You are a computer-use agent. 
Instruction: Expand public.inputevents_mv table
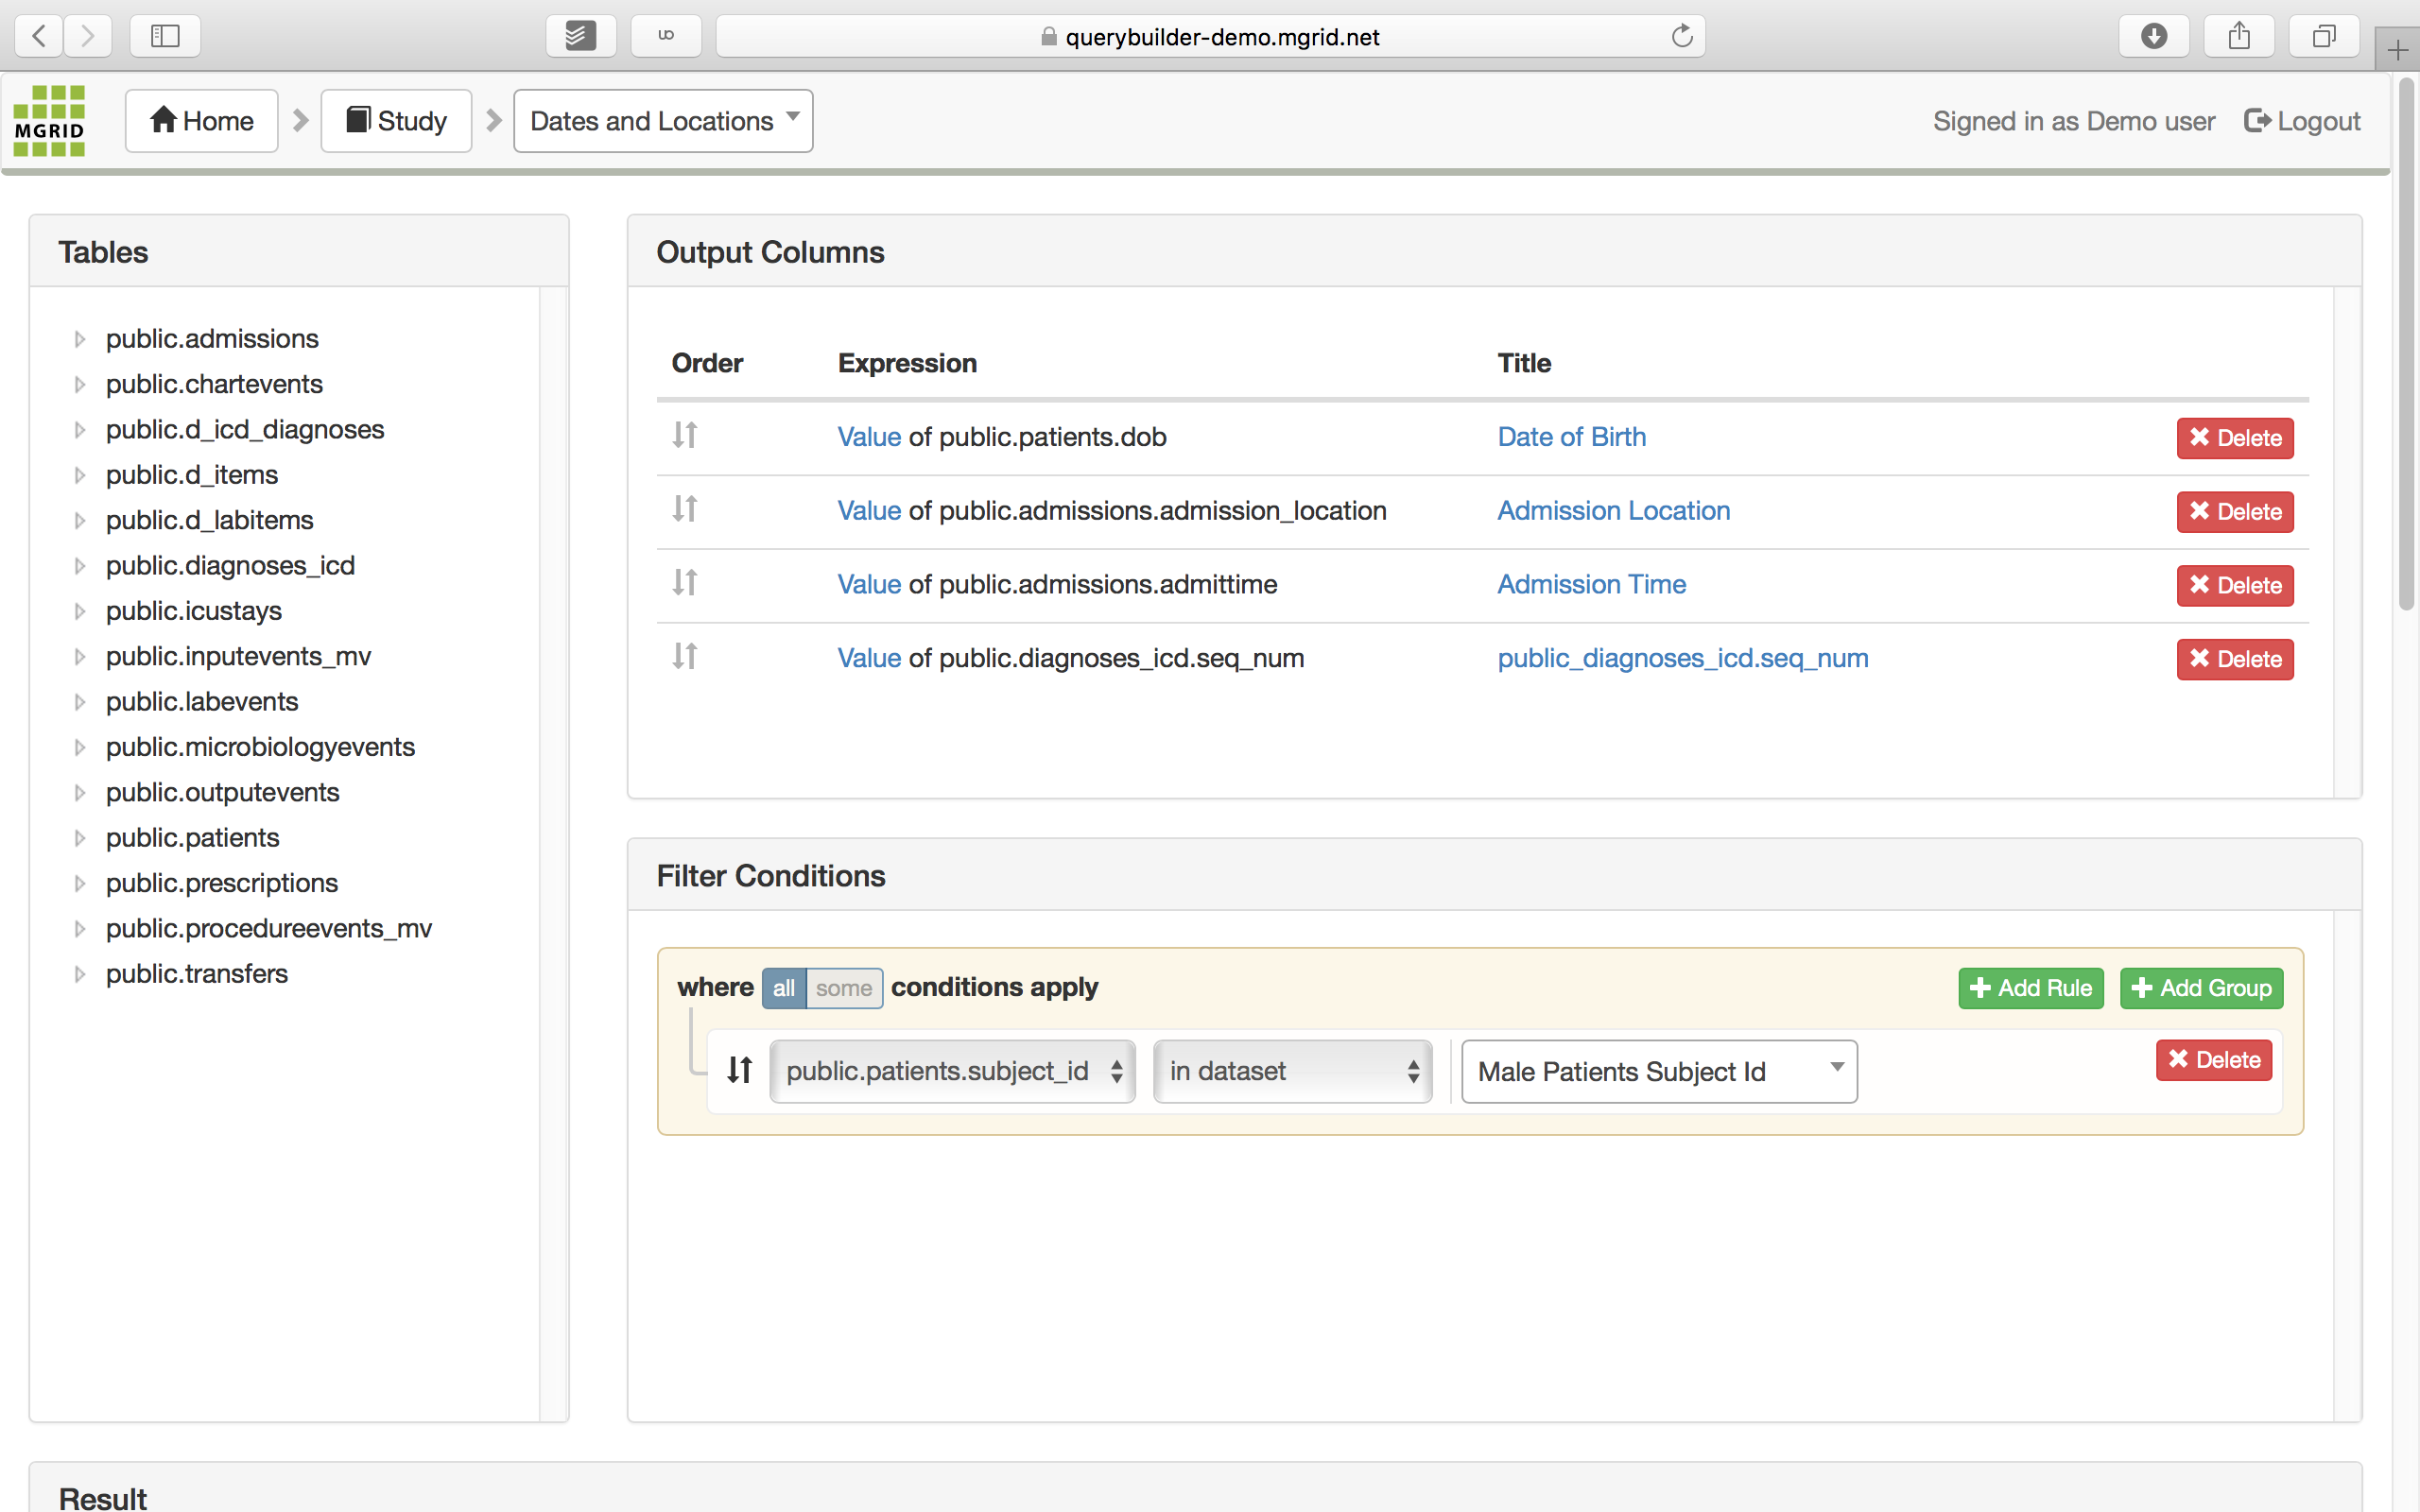coord(80,657)
